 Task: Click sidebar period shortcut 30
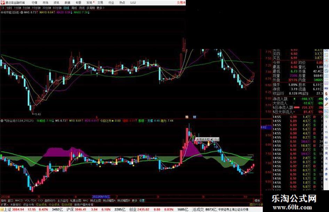(326, 138)
